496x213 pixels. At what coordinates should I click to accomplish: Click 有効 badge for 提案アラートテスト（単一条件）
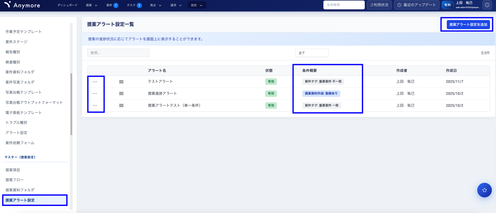point(271,105)
